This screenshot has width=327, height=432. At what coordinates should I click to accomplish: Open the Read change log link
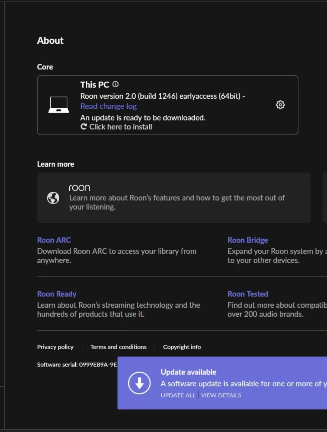coord(108,106)
